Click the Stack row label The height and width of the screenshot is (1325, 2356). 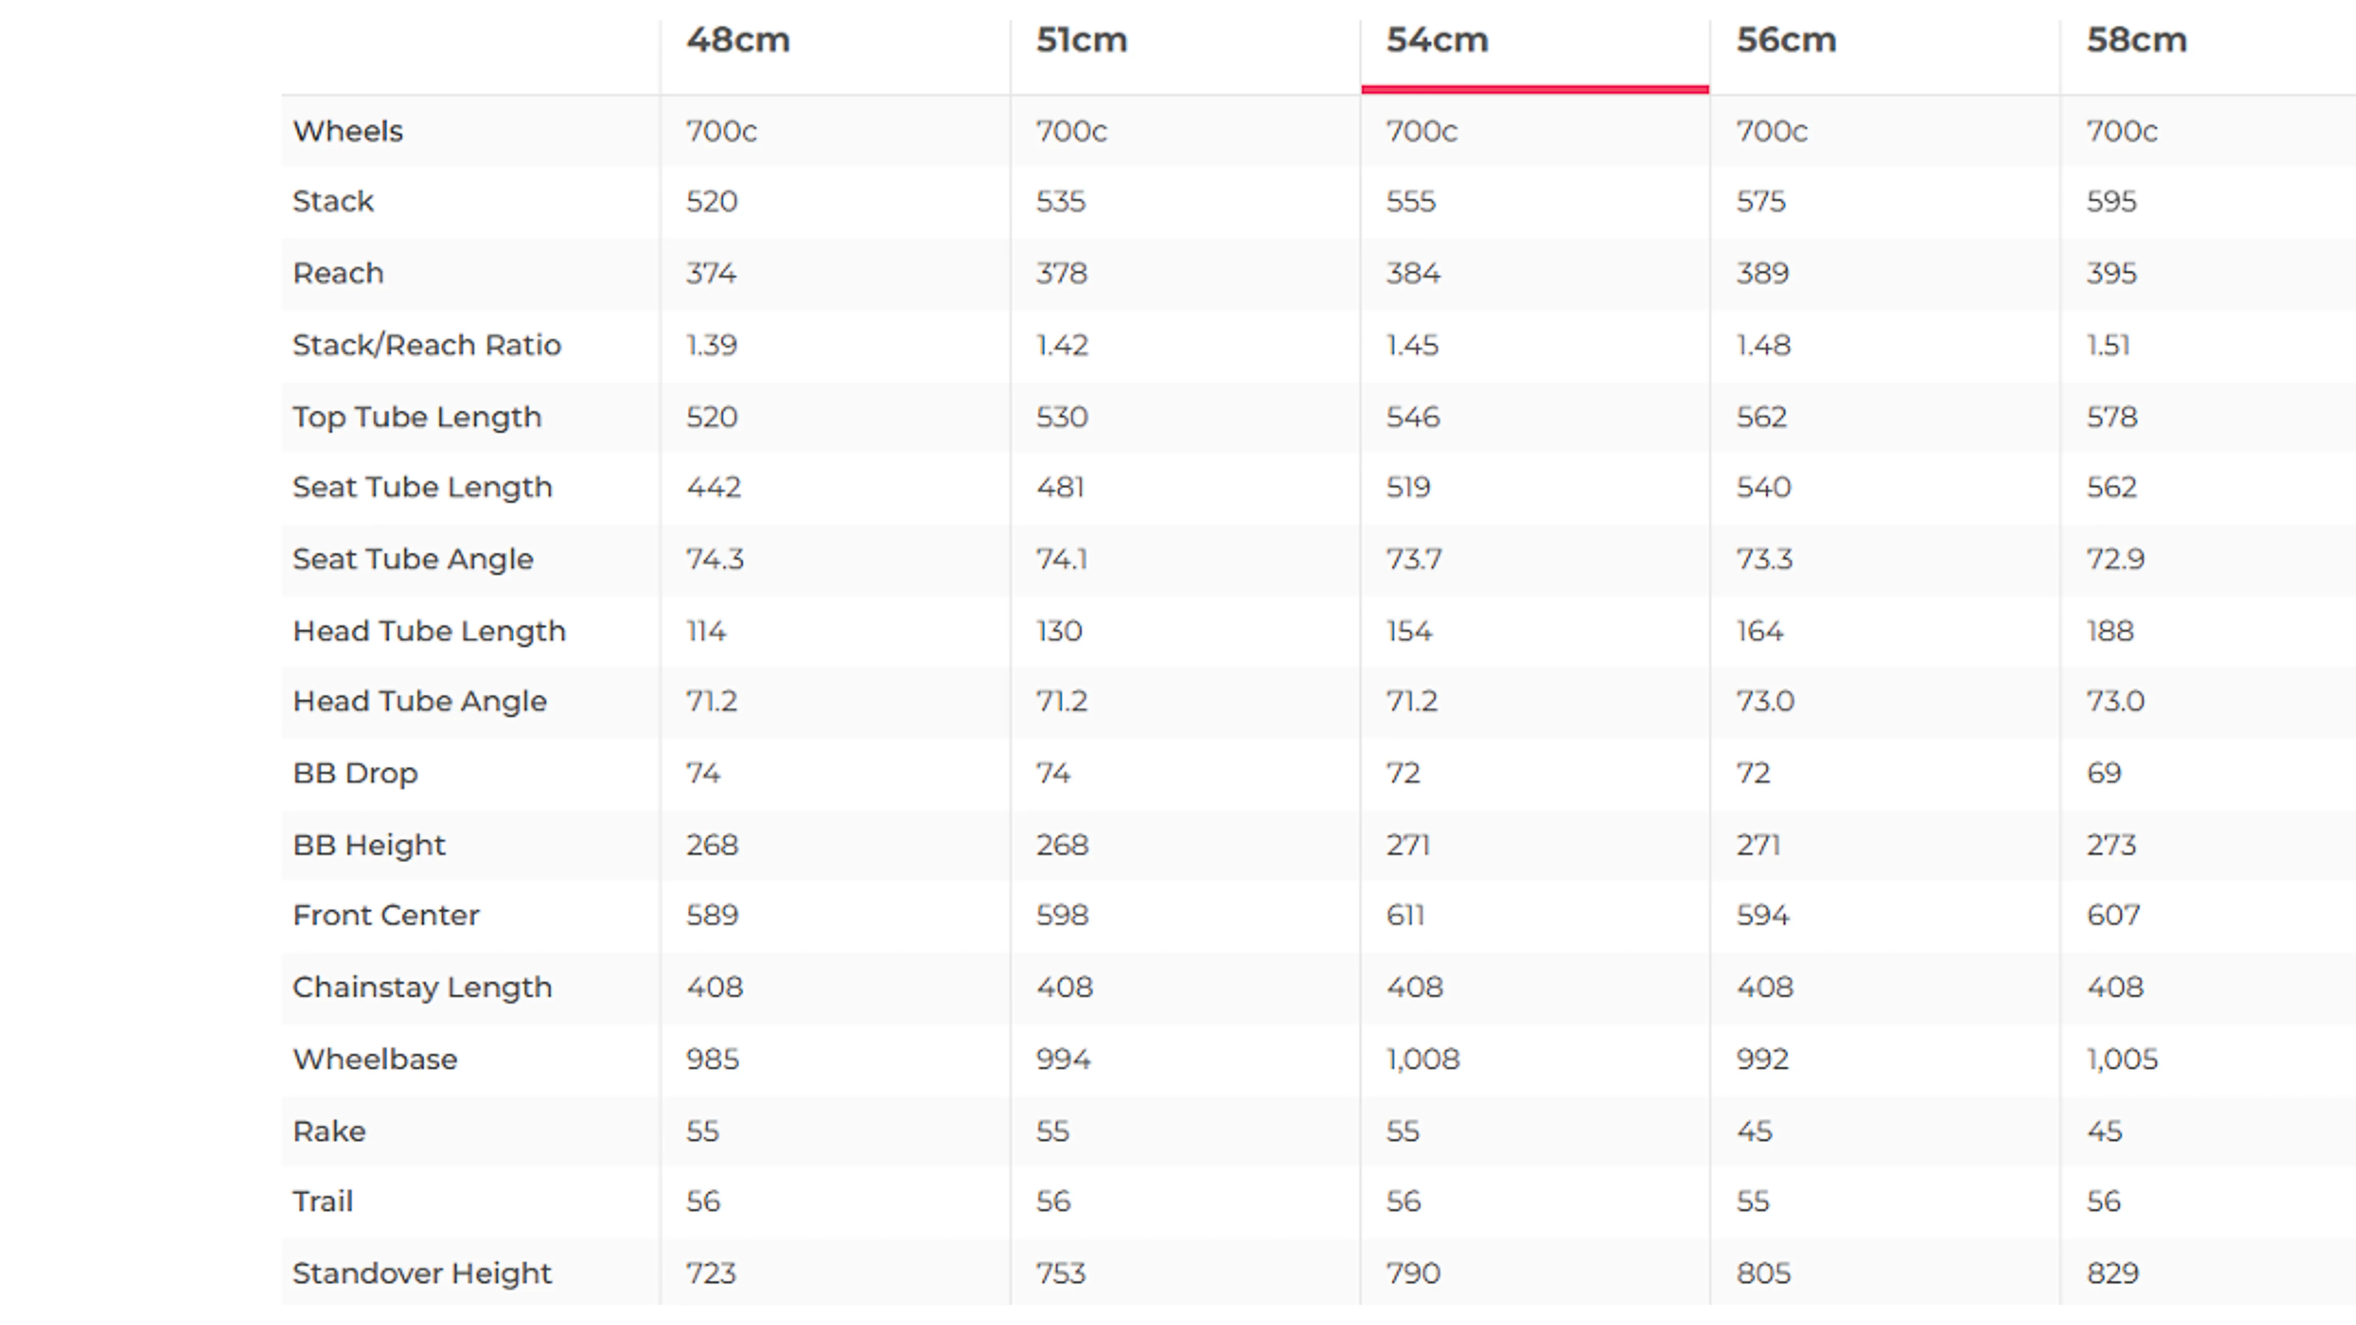point(333,201)
